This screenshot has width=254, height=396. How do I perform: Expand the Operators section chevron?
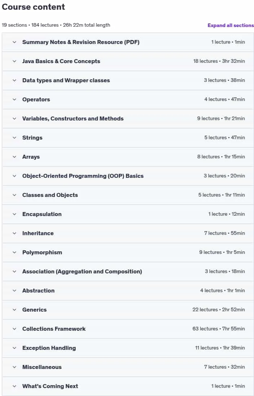tap(14, 100)
